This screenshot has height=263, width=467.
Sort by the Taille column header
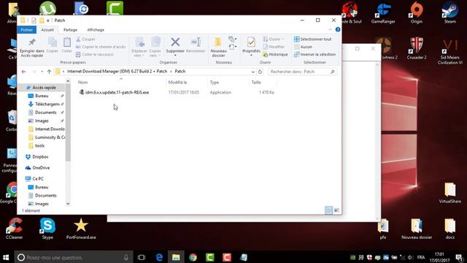(x=256, y=83)
